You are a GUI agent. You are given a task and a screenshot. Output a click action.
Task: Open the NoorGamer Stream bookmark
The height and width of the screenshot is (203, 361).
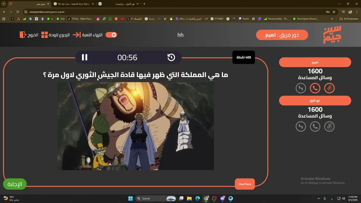[305, 19]
